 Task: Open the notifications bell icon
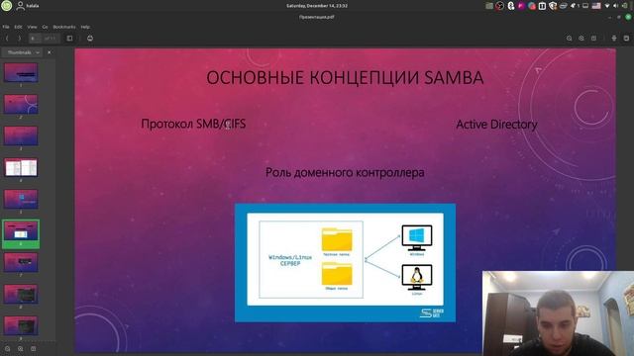pyautogui.click(x=574, y=6)
